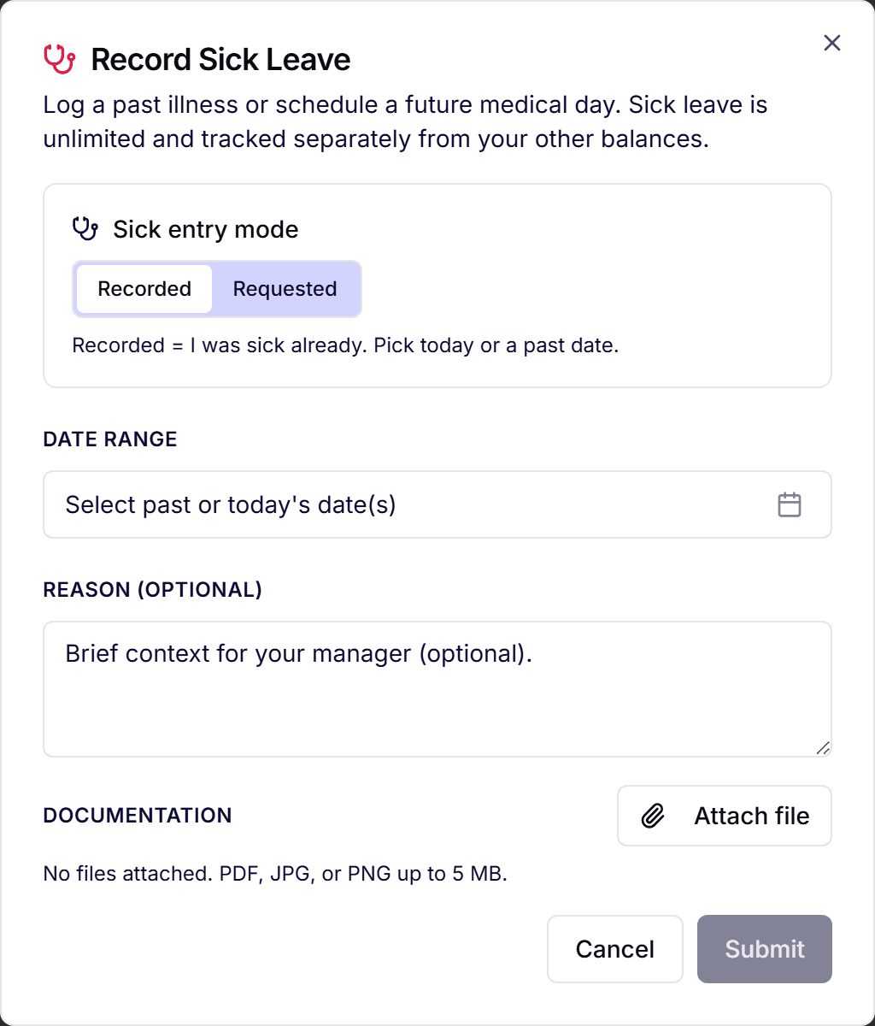Submit the sick leave record
Screen dimensions: 875x1026
(765, 949)
